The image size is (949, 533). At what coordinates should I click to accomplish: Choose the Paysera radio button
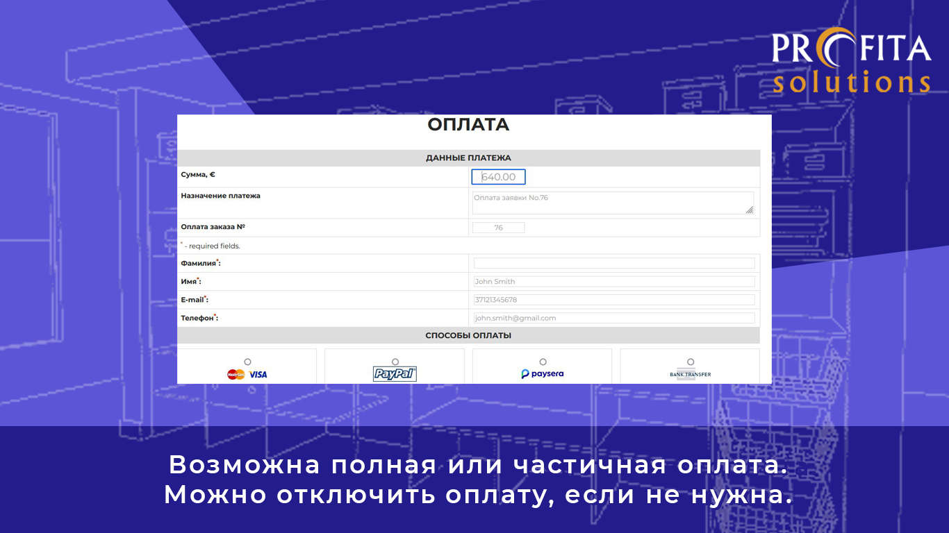point(543,362)
